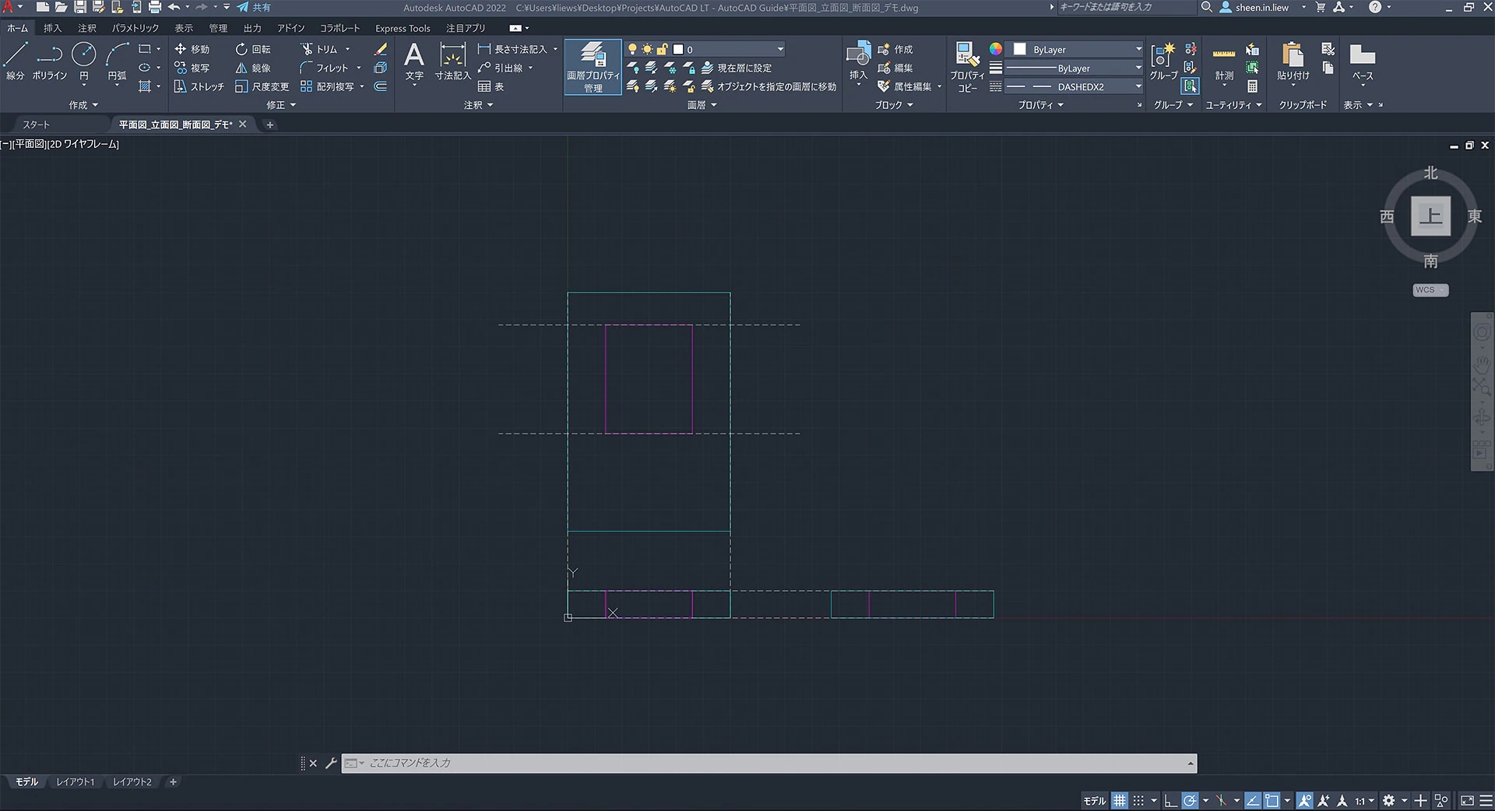This screenshot has height=811, width=1495.
Task: Open the 注釈 ribbon tab
Action: tap(87, 28)
